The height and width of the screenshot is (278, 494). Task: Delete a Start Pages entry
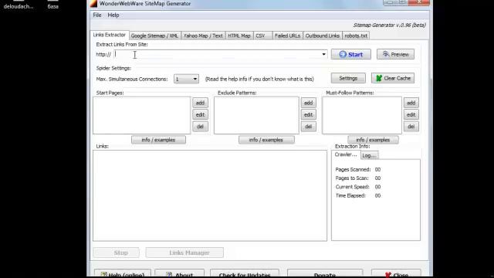(200, 127)
